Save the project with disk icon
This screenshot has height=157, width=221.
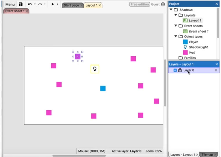(21, 4)
